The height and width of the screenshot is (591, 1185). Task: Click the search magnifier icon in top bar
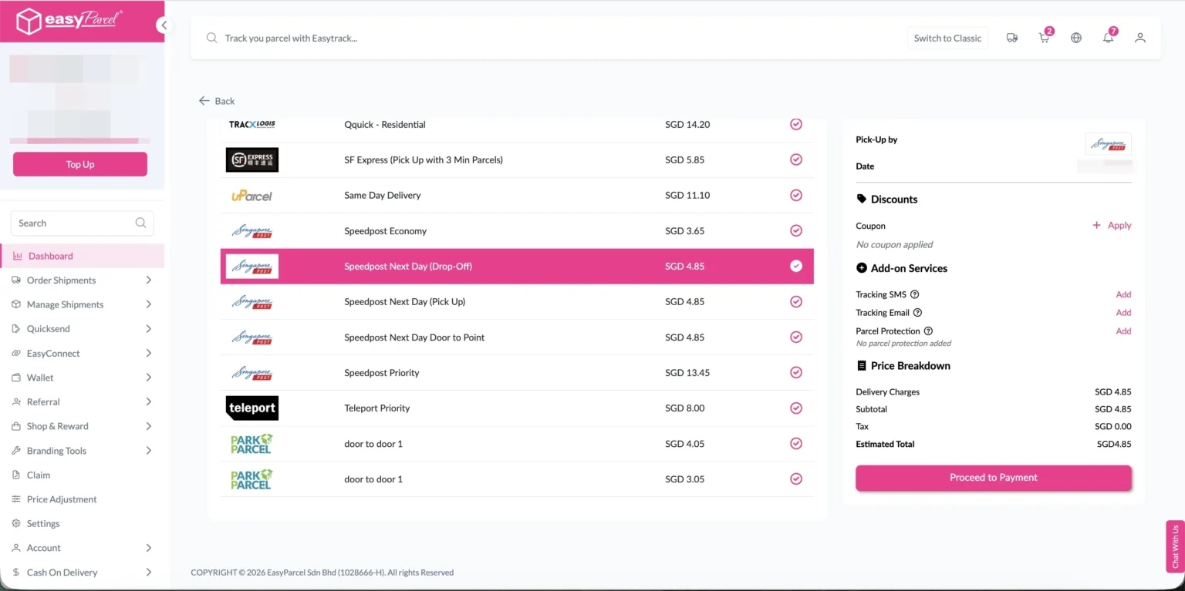(211, 38)
